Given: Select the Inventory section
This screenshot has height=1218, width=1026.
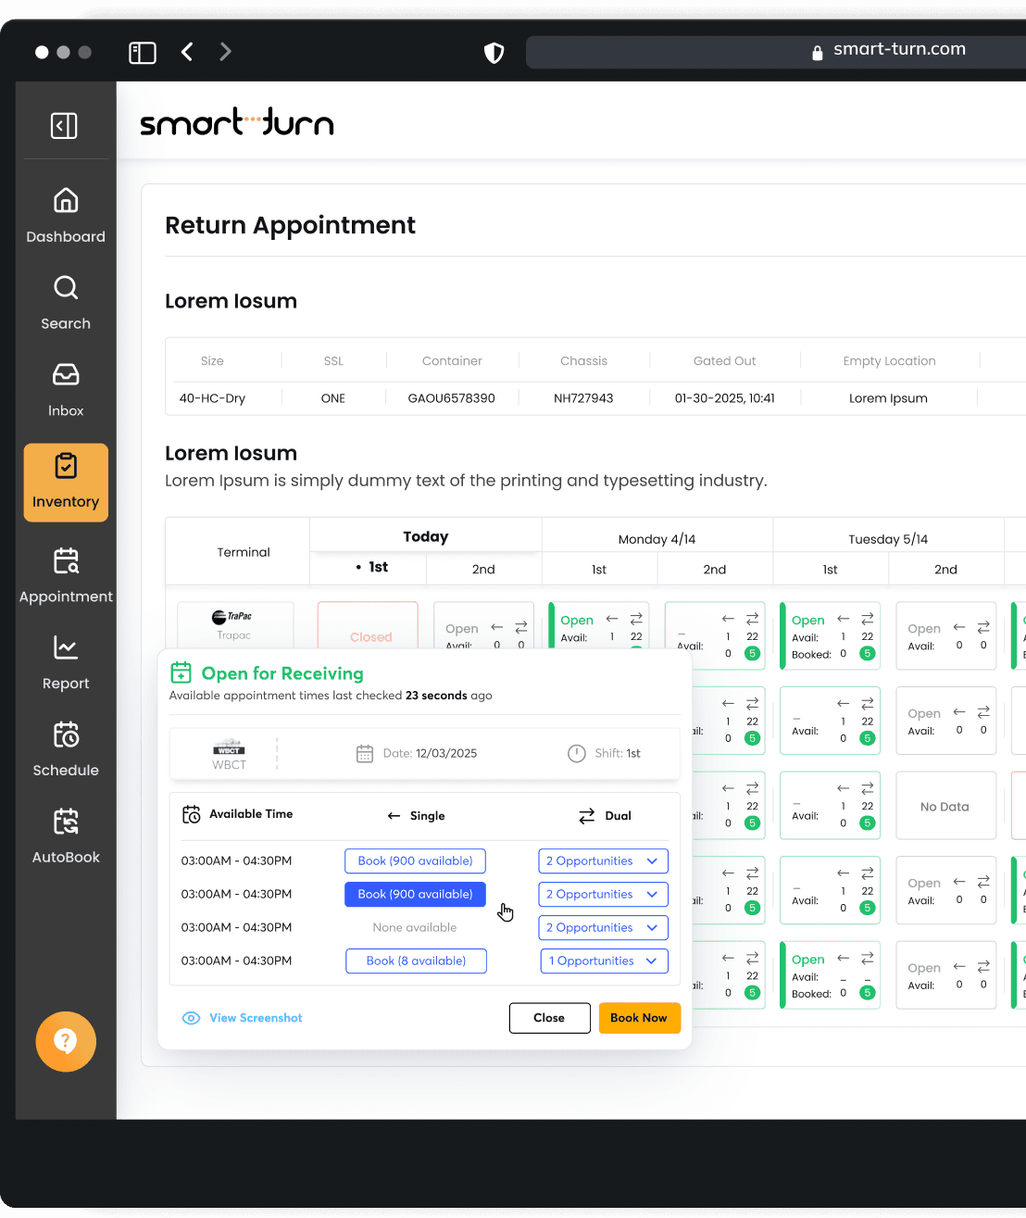Looking at the screenshot, I should (66, 483).
